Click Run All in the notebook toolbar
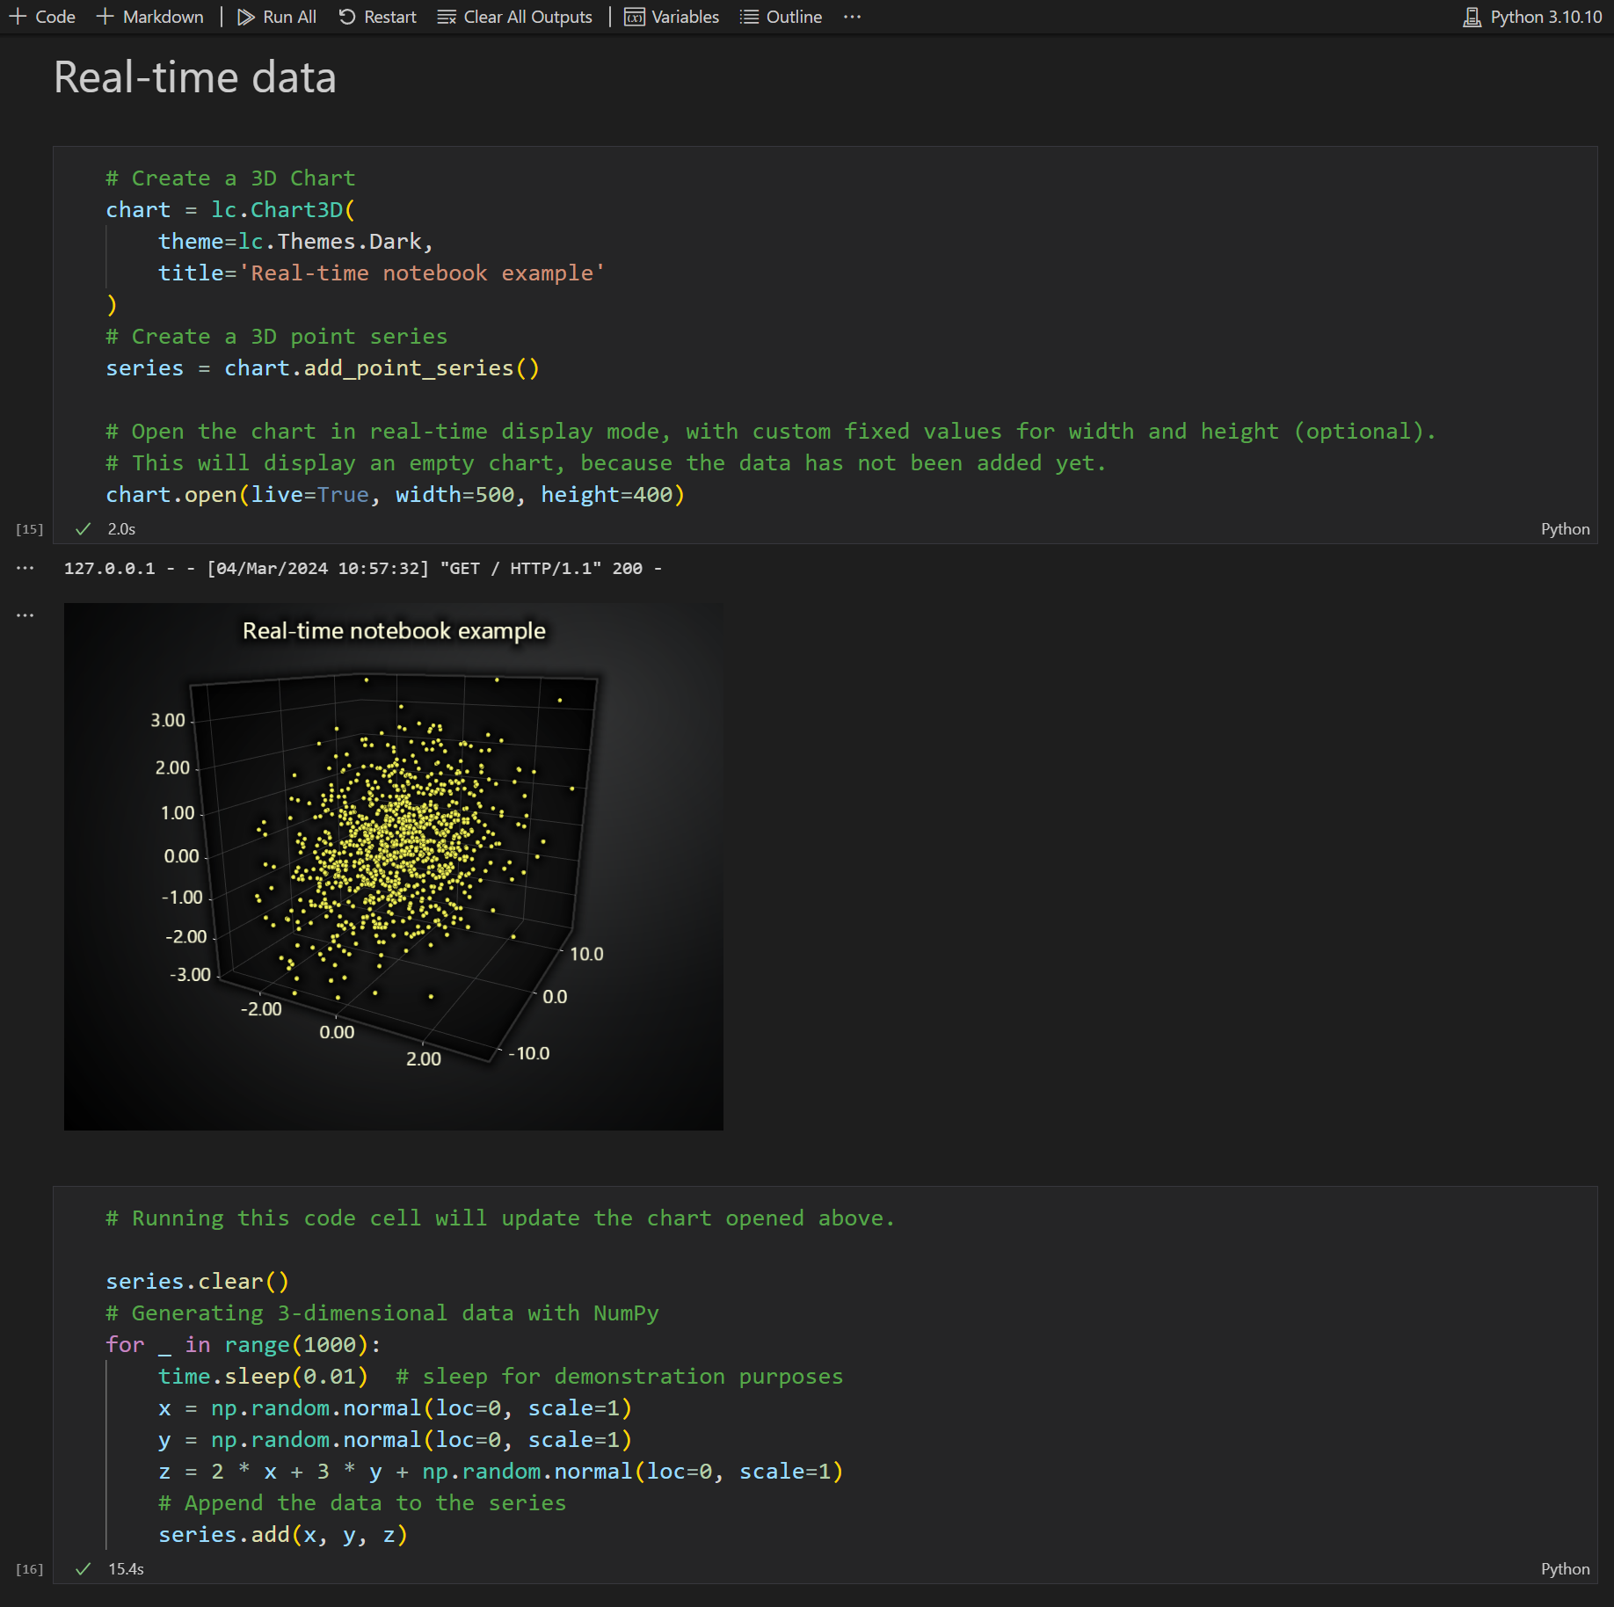1614x1607 pixels. coord(277,17)
